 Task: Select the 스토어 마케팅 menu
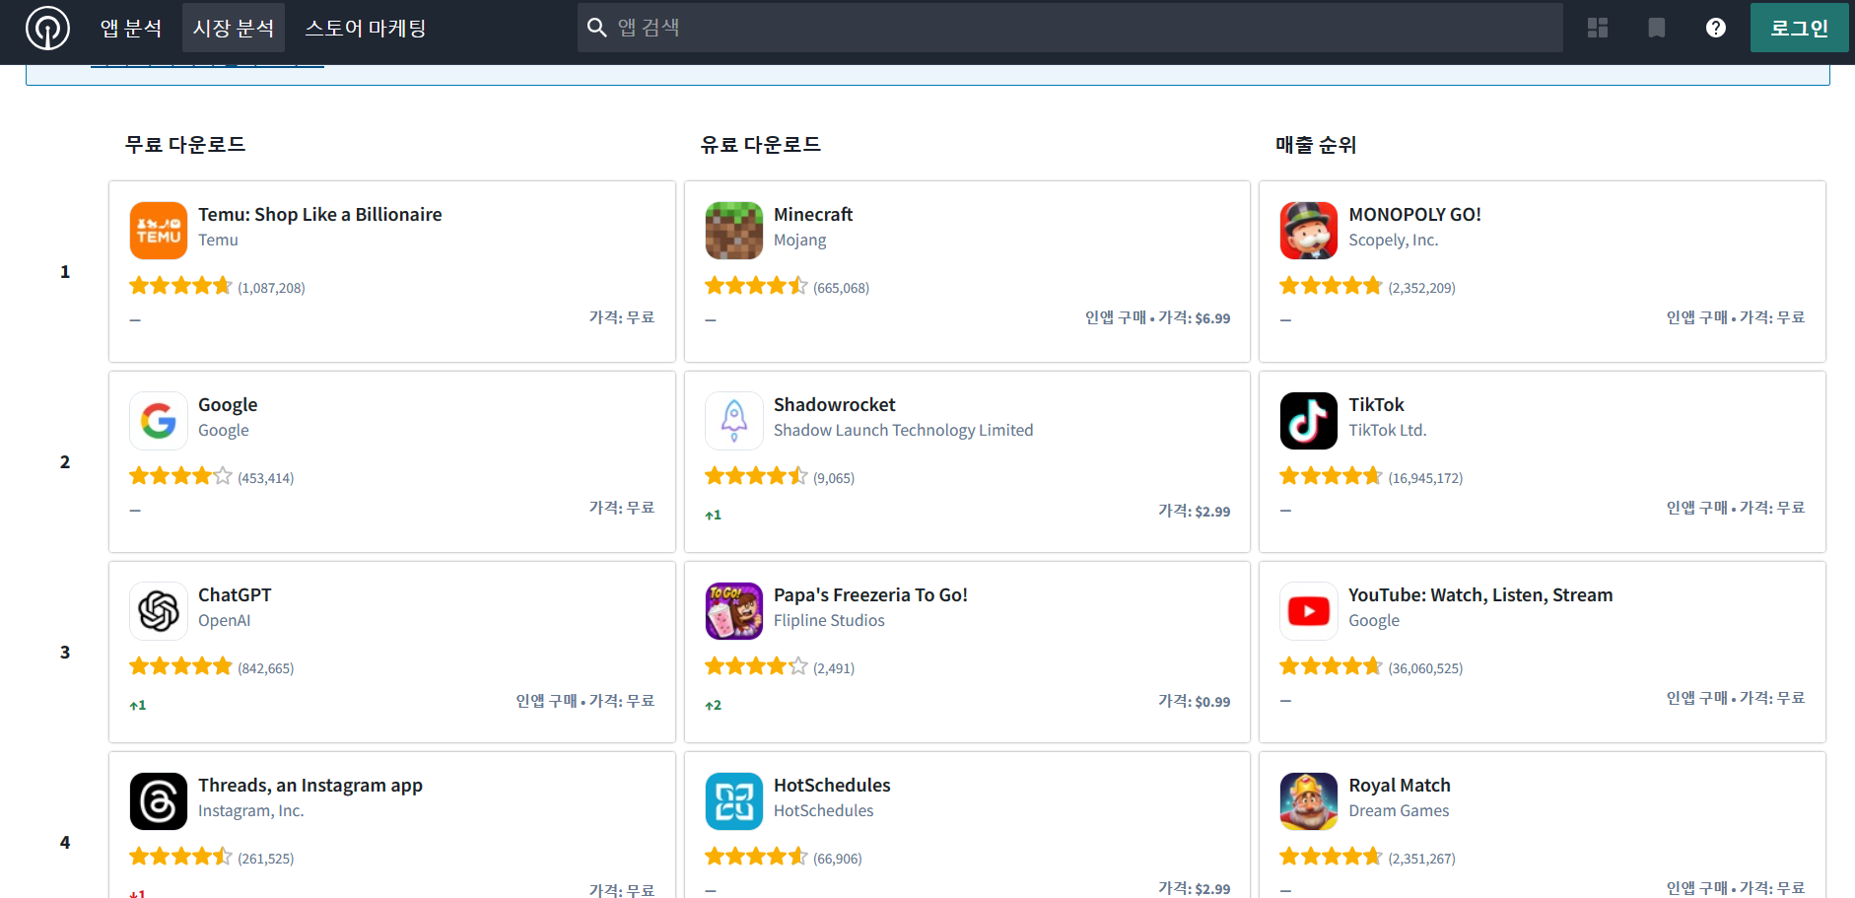point(366,28)
